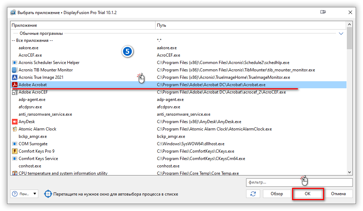
Task: Click the refresh list button
Action: (253, 194)
